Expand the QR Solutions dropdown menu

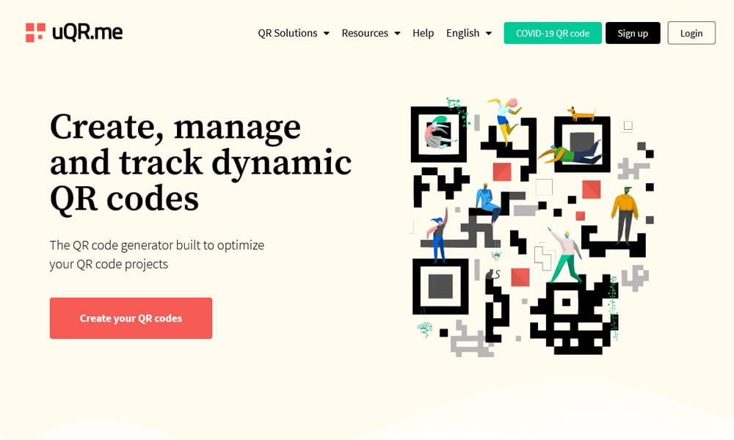pos(294,33)
